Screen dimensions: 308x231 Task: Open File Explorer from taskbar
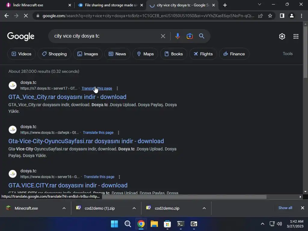pos(154,224)
